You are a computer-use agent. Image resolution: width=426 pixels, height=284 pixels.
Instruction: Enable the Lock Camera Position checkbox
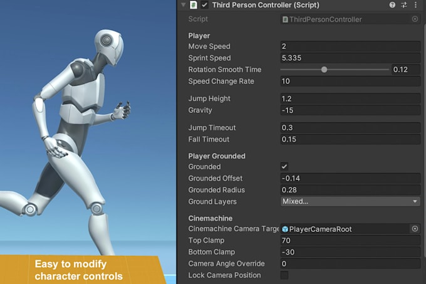pos(284,275)
